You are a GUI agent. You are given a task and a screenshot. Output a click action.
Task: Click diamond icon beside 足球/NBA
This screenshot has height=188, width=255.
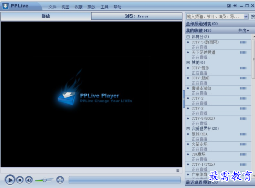tap(188, 134)
